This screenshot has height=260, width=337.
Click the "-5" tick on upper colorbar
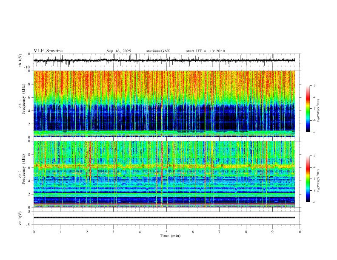(314, 109)
